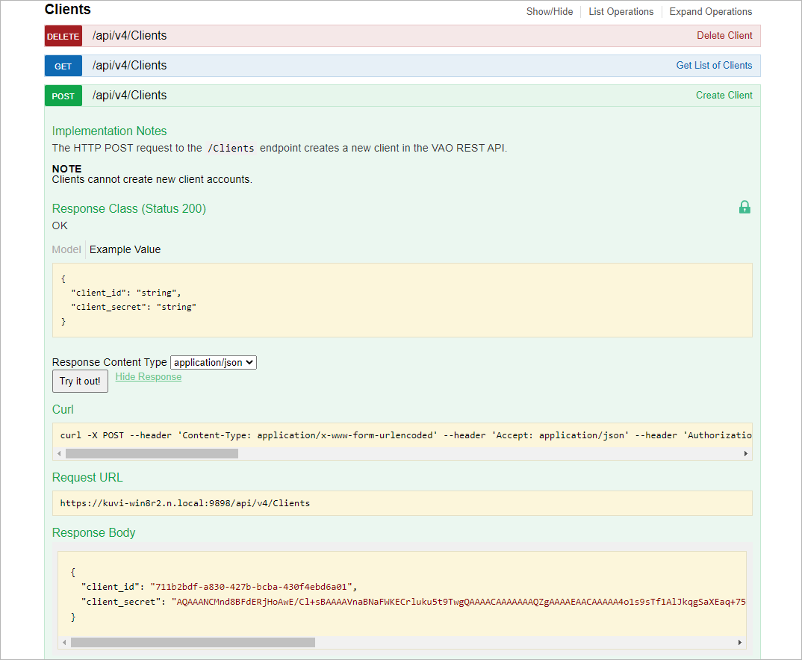Expand the GET /api/v4/Clients operation
The height and width of the screenshot is (660, 802).
[129, 66]
